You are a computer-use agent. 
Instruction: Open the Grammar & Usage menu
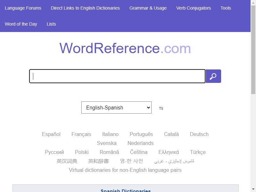click(x=148, y=8)
